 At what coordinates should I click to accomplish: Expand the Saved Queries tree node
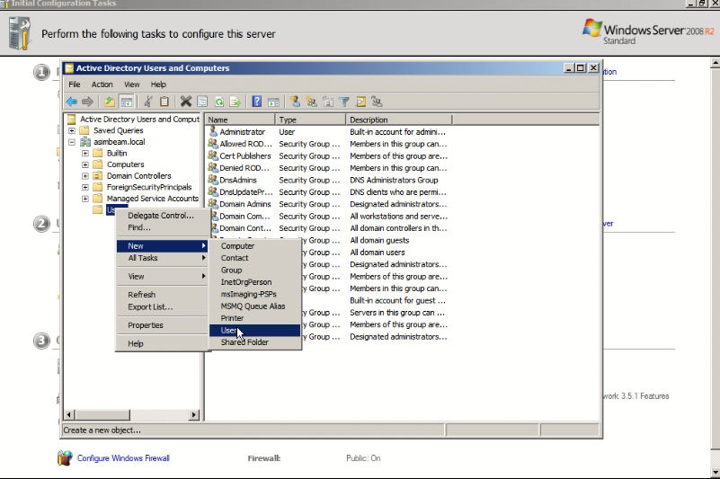click(x=72, y=130)
